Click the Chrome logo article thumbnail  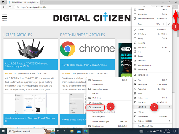coord(88,49)
